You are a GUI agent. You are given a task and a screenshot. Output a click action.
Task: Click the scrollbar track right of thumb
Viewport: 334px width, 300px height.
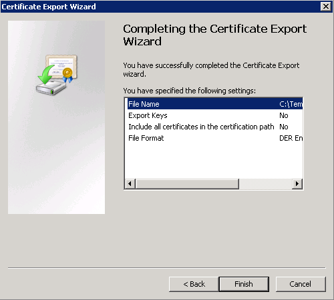265,184
